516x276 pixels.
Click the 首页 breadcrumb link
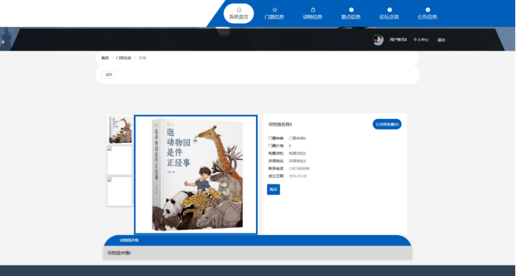[105, 58]
